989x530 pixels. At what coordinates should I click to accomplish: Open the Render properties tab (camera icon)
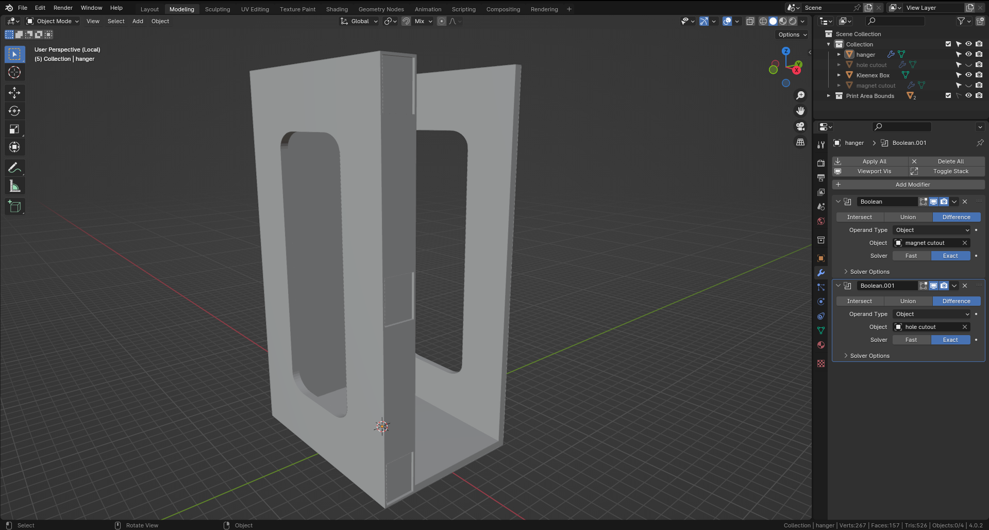pyautogui.click(x=820, y=163)
